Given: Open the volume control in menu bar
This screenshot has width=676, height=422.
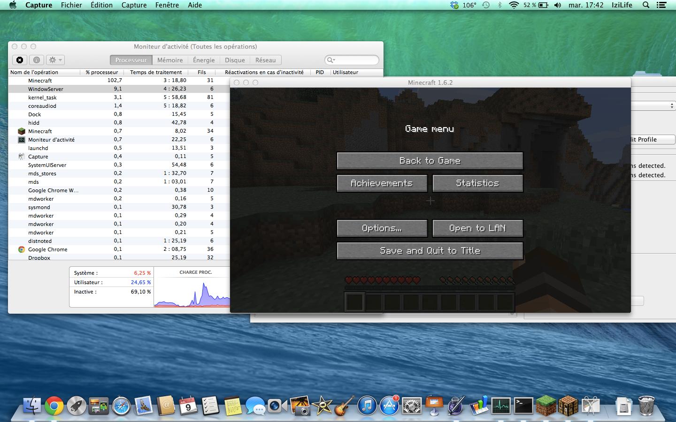Looking at the screenshot, I should point(557,5).
